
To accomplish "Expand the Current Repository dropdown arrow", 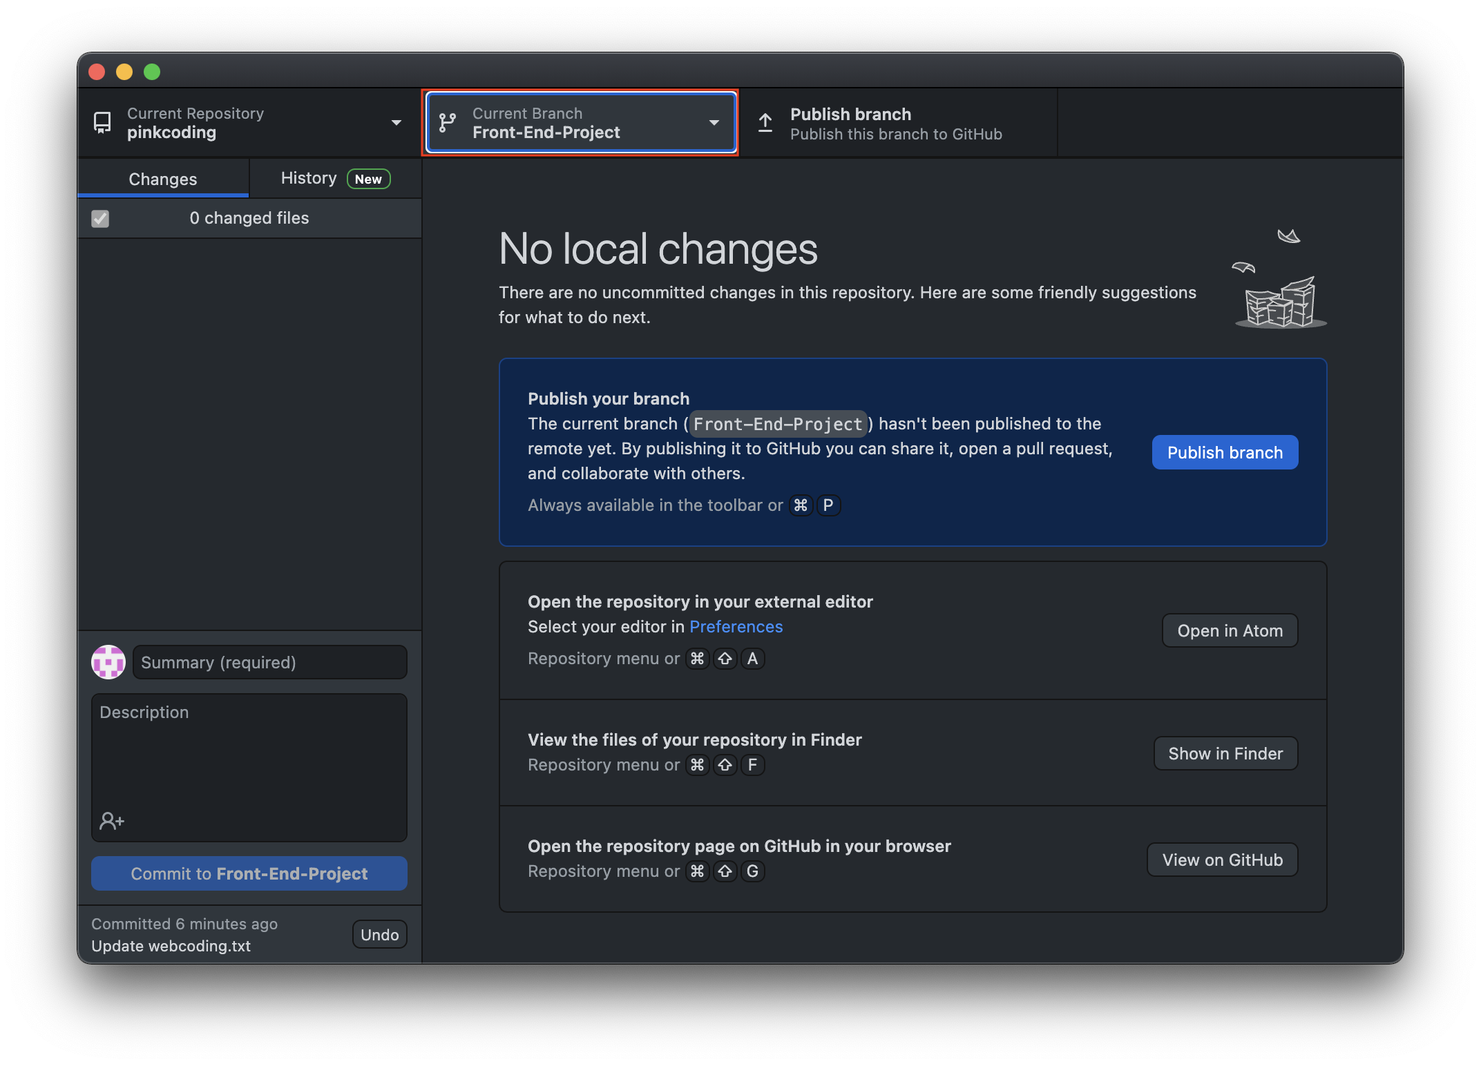I will coord(396,123).
